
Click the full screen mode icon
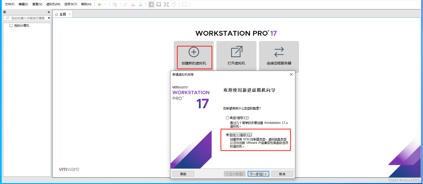pos(166,4)
